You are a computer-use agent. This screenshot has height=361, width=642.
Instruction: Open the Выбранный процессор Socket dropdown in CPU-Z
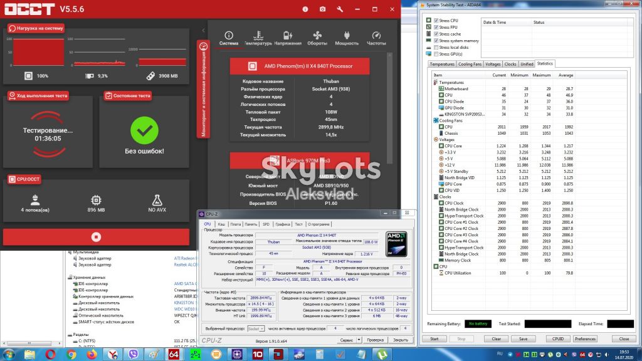coord(256,328)
